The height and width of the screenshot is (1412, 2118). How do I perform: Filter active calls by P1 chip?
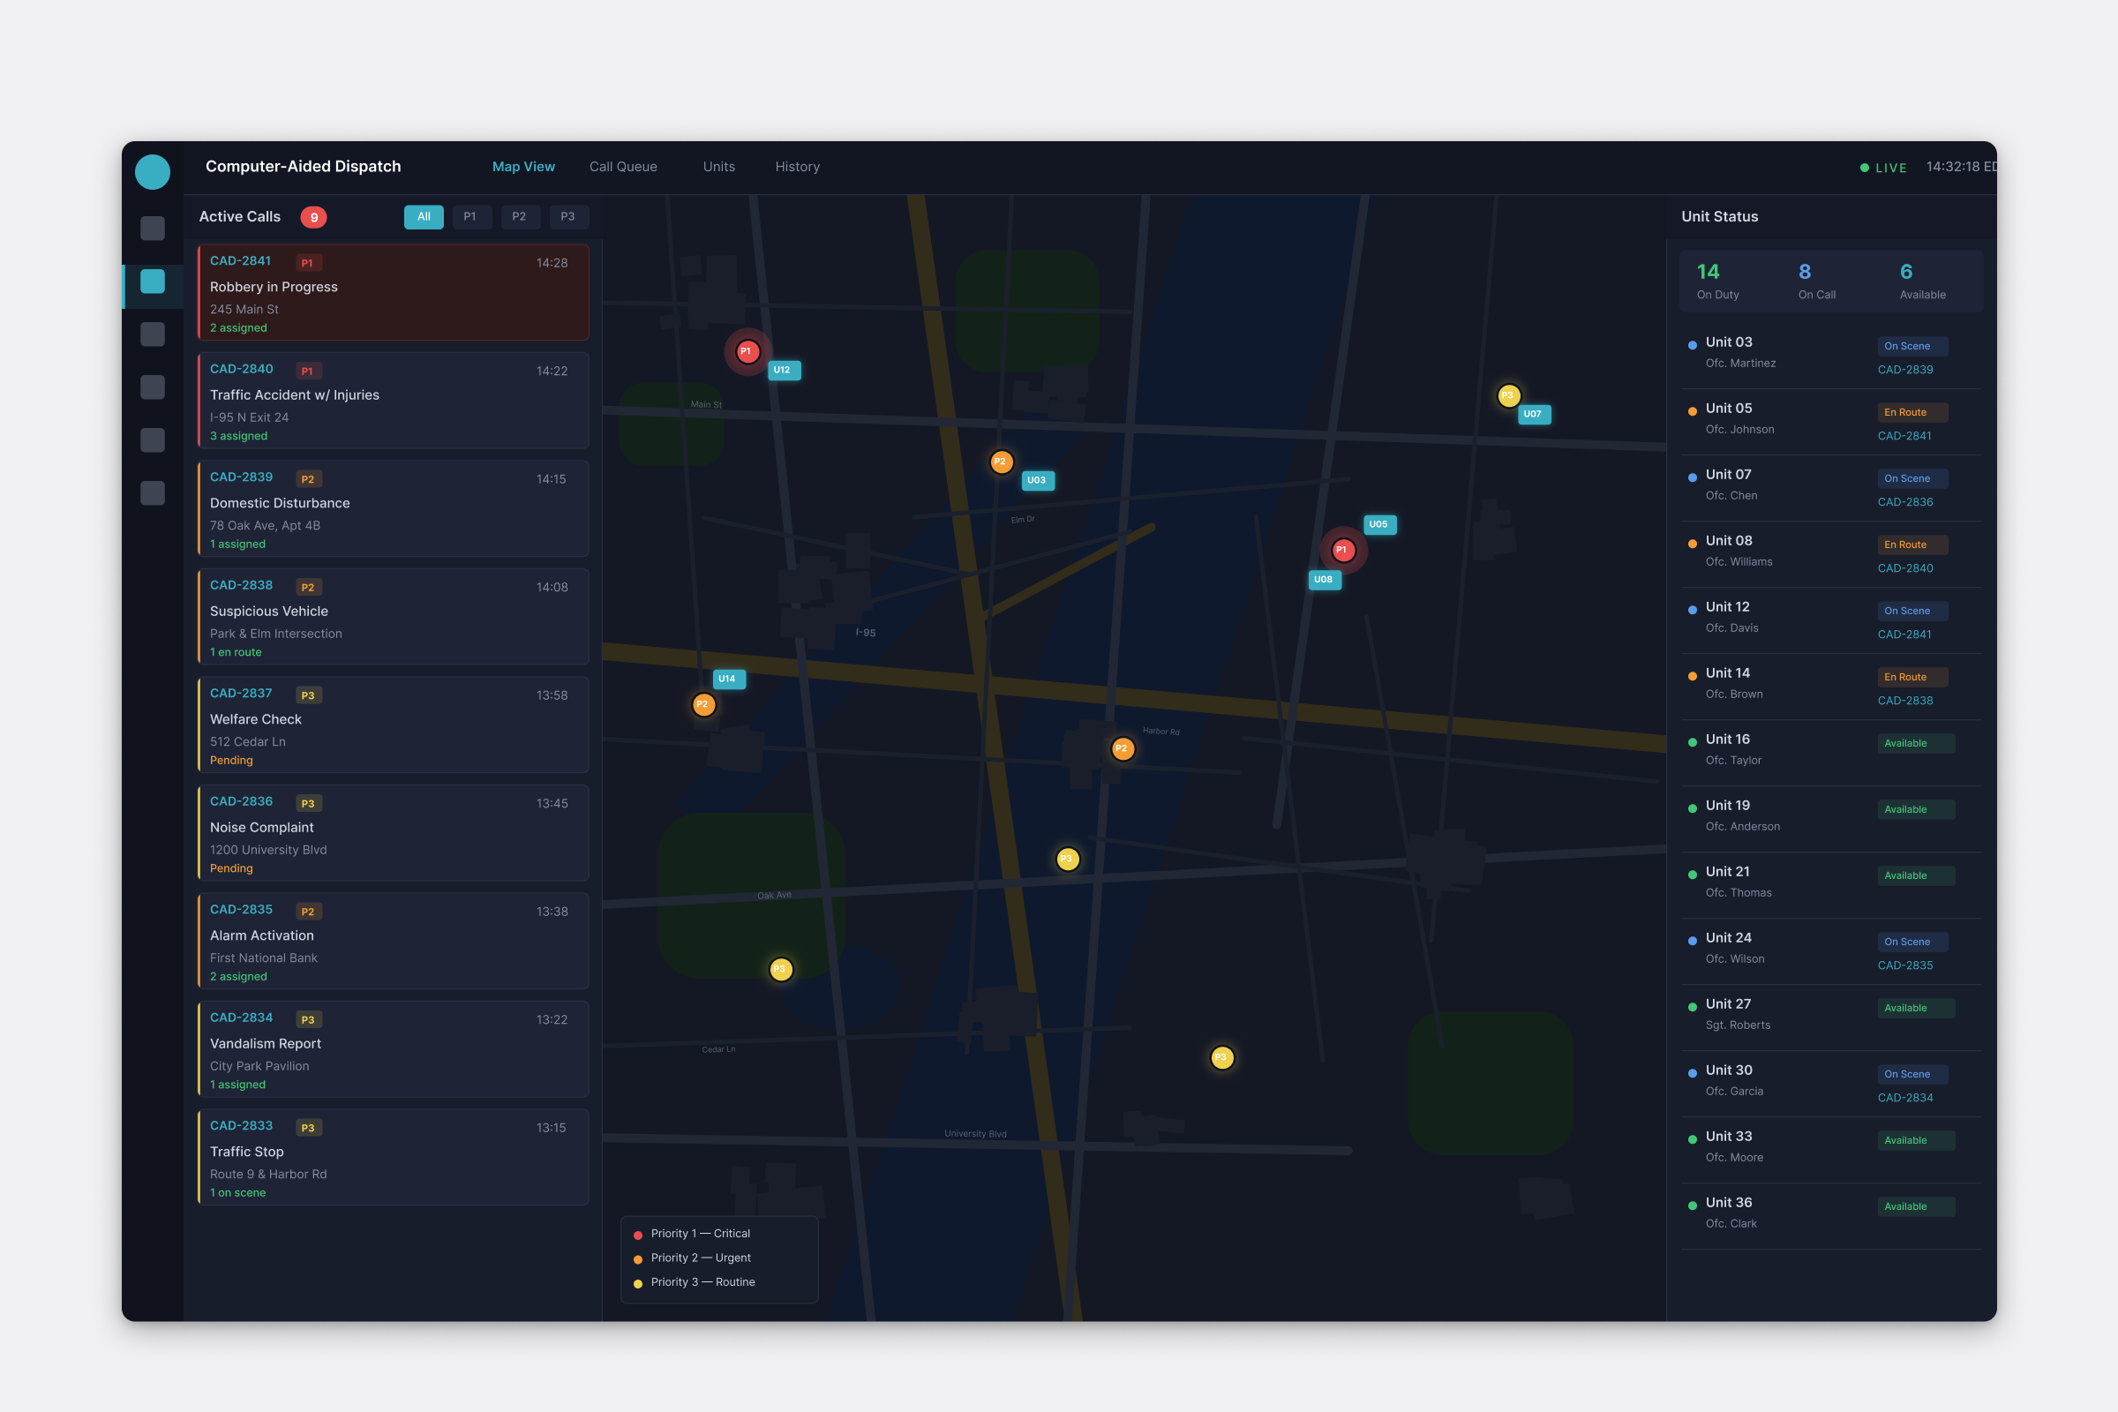coord(471,217)
